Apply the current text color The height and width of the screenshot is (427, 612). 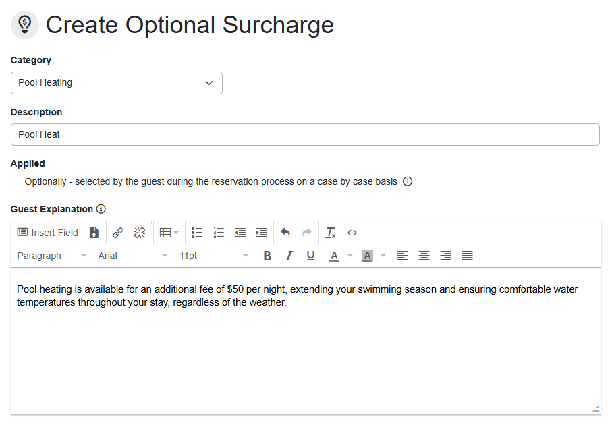pyautogui.click(x=334, y=256)
